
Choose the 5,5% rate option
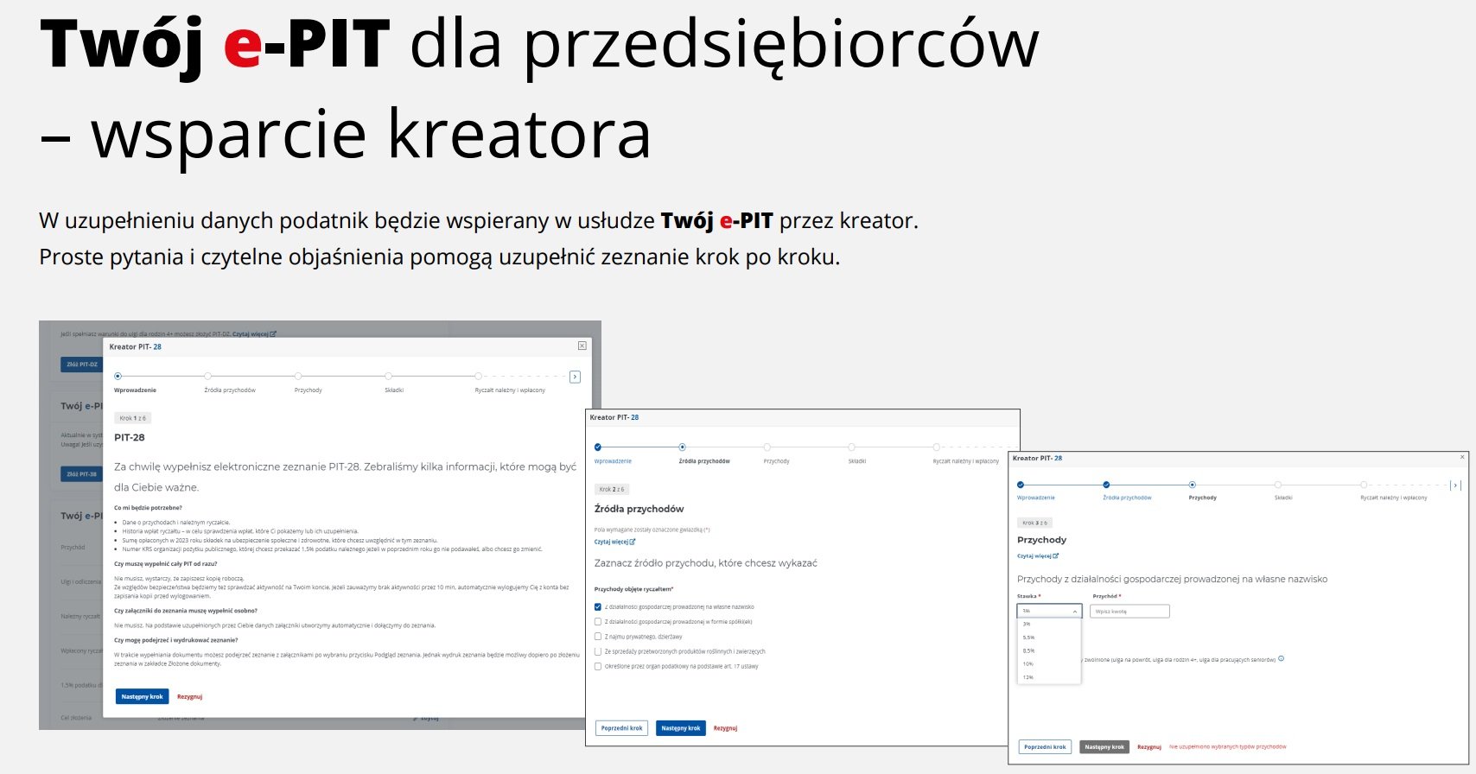coord(1049,638)
